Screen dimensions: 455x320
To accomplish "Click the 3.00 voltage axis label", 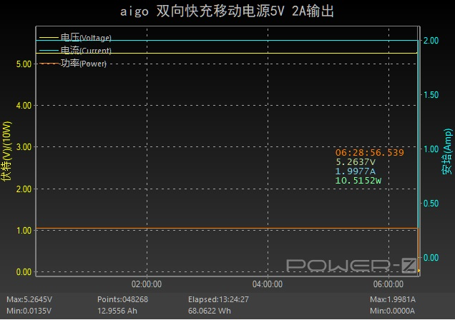I will tap(24, 147).
